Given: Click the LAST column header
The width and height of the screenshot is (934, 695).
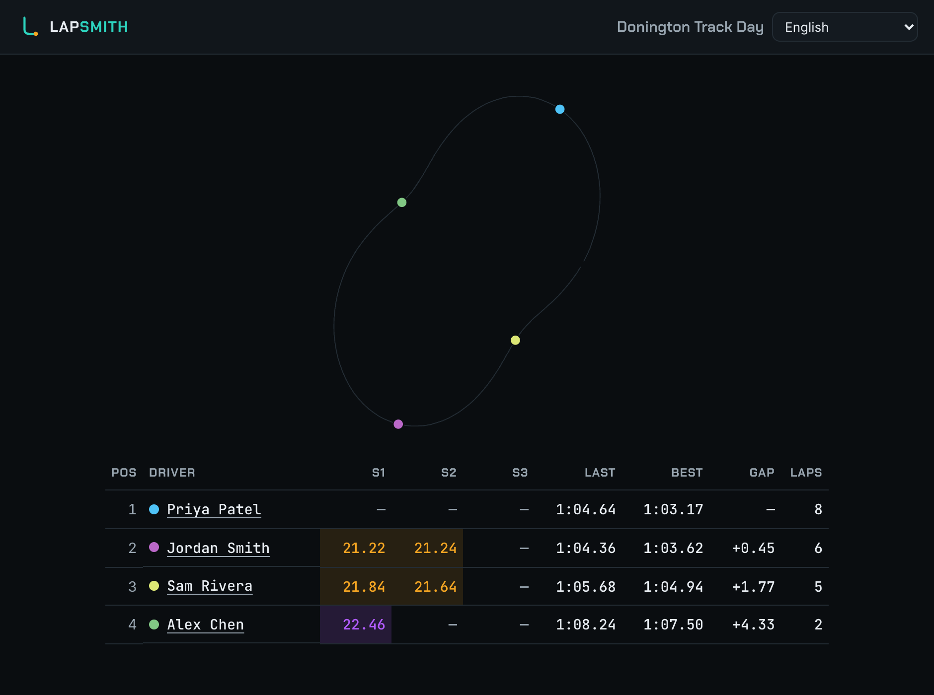Looking at the screenshot, I should pos(600,473).
